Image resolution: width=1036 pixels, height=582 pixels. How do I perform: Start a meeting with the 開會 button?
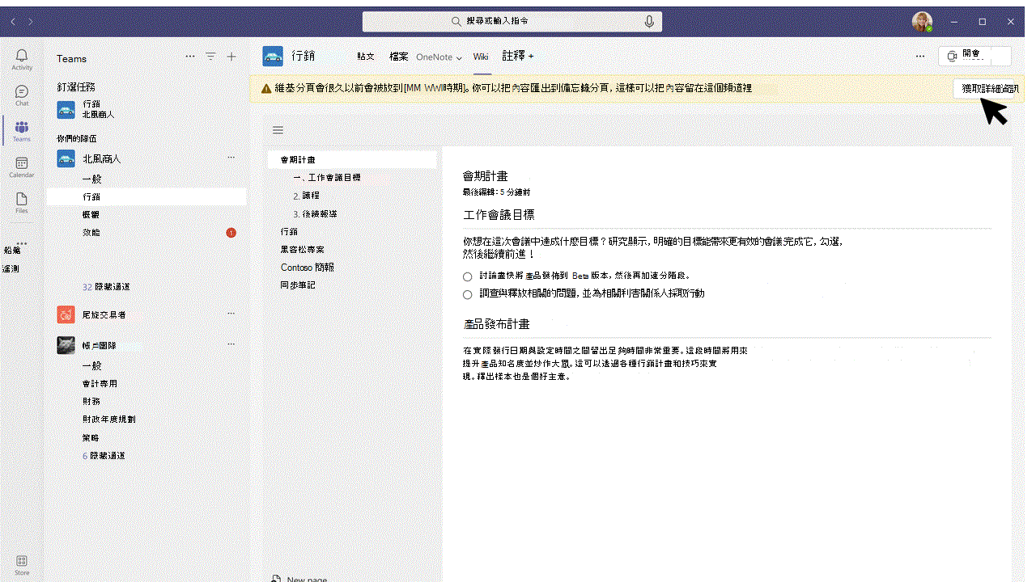point(965,56)
